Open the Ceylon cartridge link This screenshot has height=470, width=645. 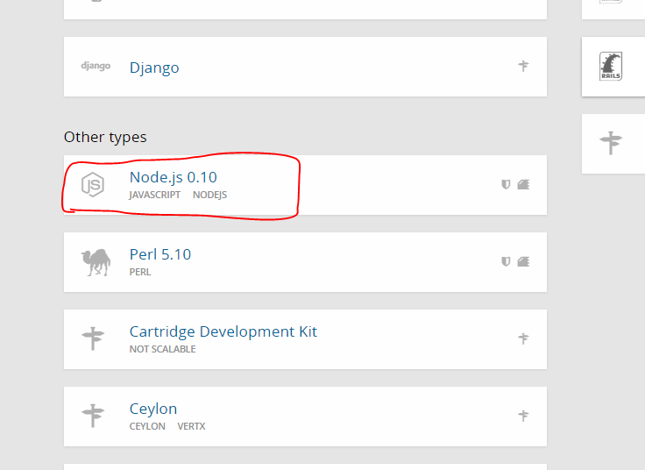pos(153,409)
